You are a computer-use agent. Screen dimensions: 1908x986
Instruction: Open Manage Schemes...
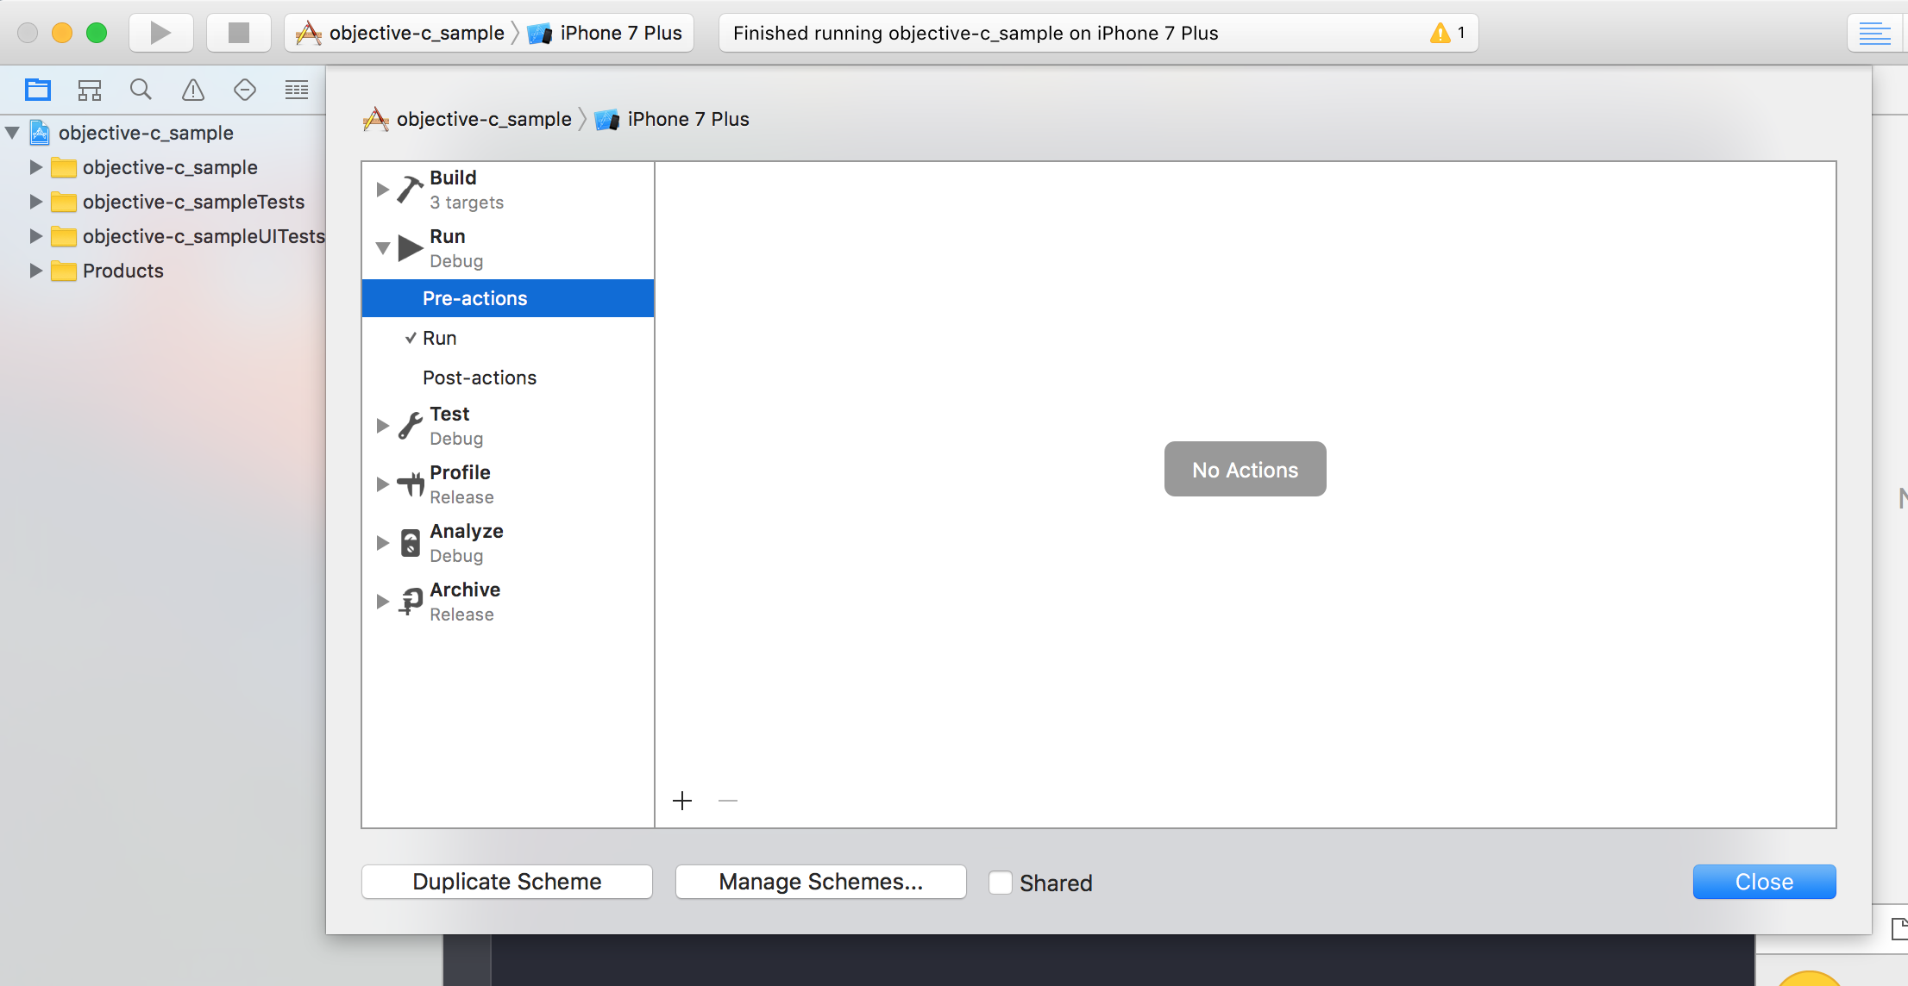click(821, 882)
